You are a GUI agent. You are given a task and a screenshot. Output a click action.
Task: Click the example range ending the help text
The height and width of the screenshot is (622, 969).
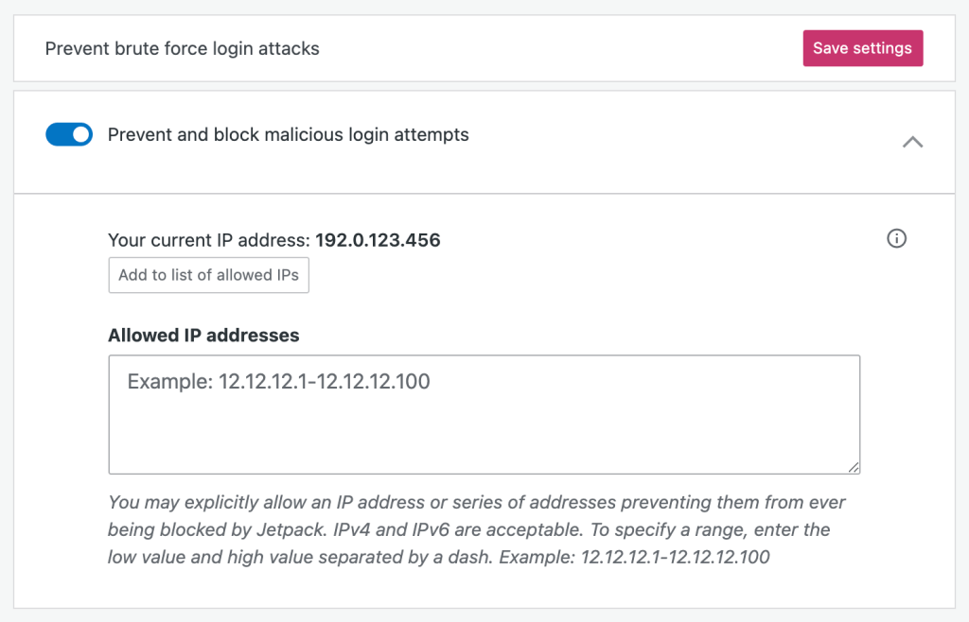click(x=675, y=557)
